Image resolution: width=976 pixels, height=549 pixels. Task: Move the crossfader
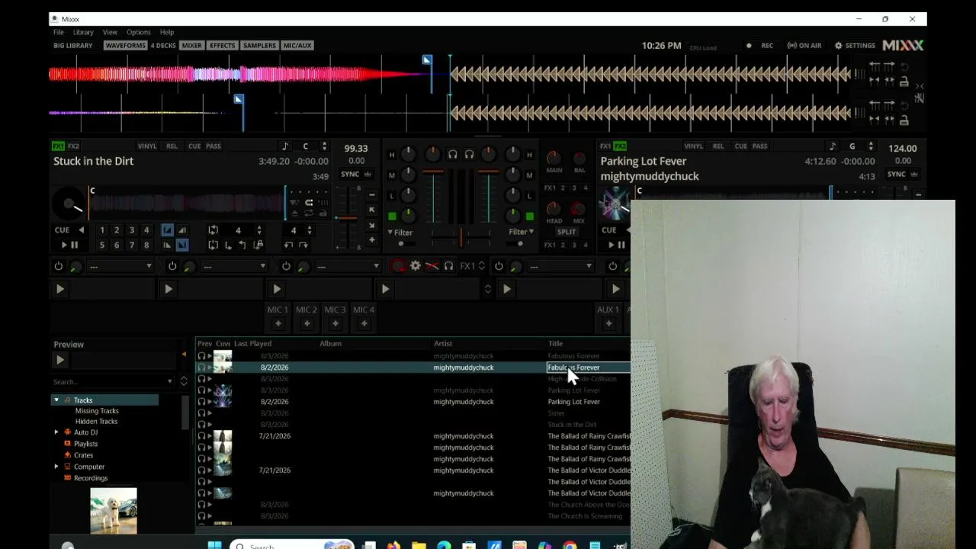click(x=461, y=239)
